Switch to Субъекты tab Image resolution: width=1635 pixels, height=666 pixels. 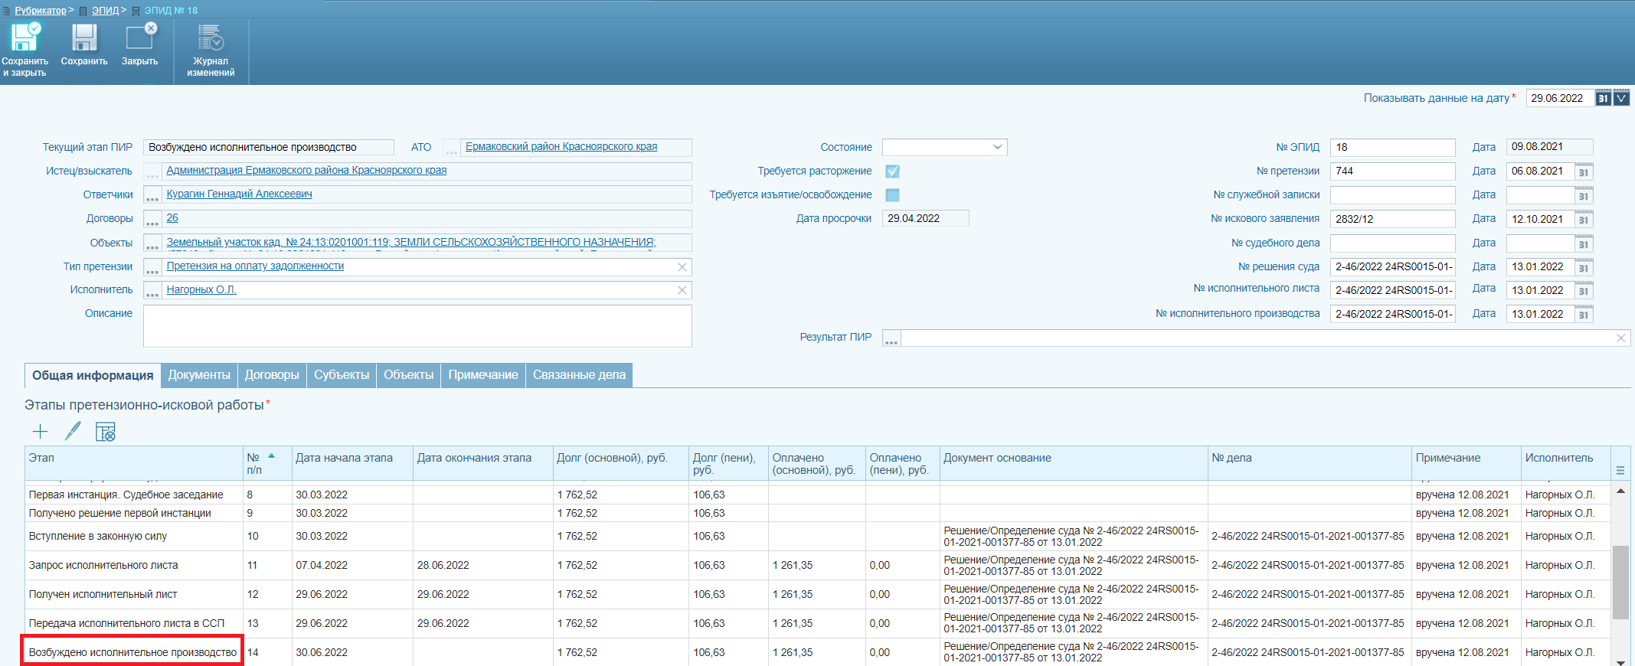tap(342, 375)
